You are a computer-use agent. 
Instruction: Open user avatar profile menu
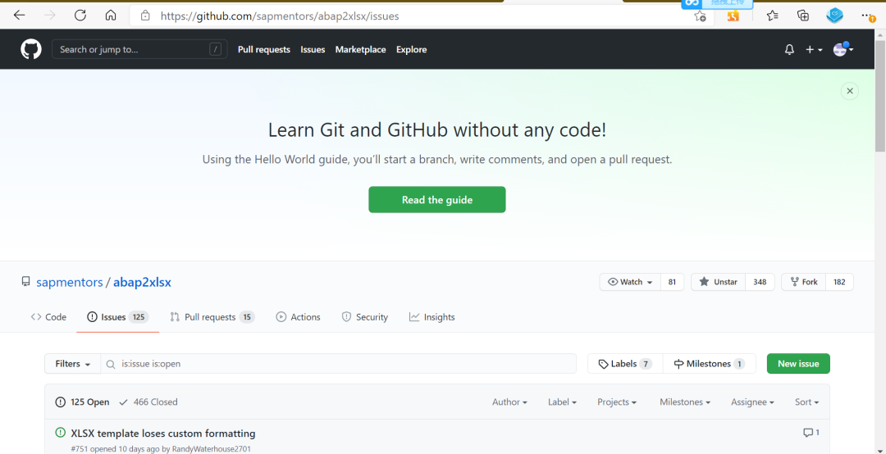843,49
